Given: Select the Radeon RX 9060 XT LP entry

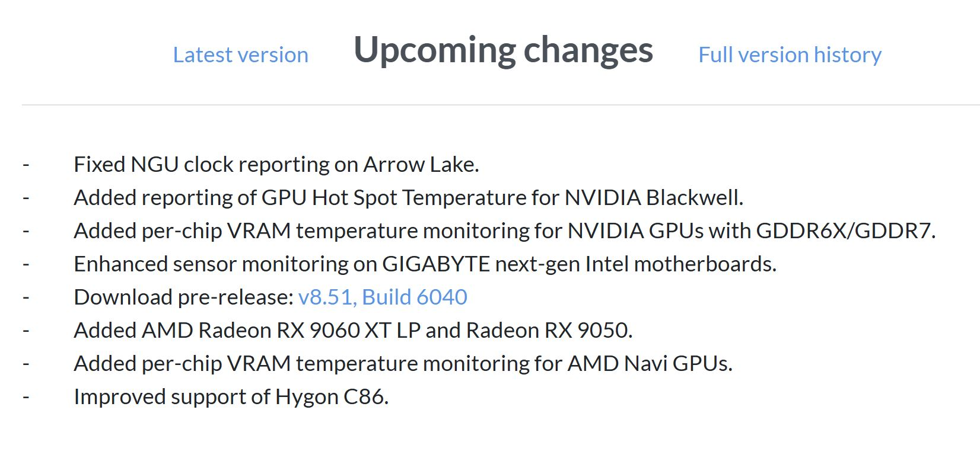Looking at the screenshot, I should point(353,330).
